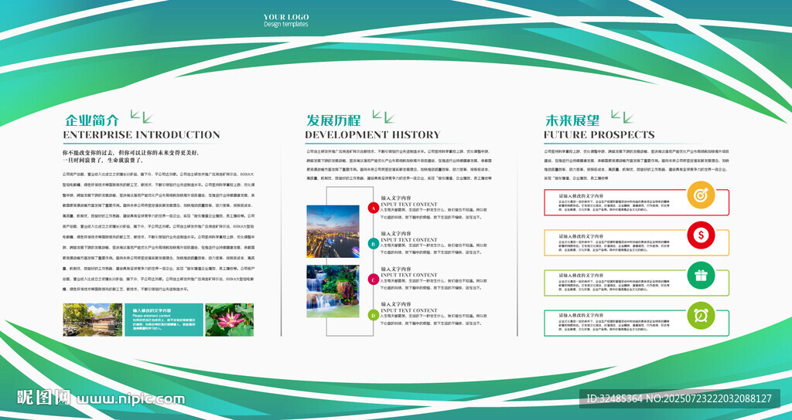
Task: Click the green circle marker D
Action: [374, 316]
